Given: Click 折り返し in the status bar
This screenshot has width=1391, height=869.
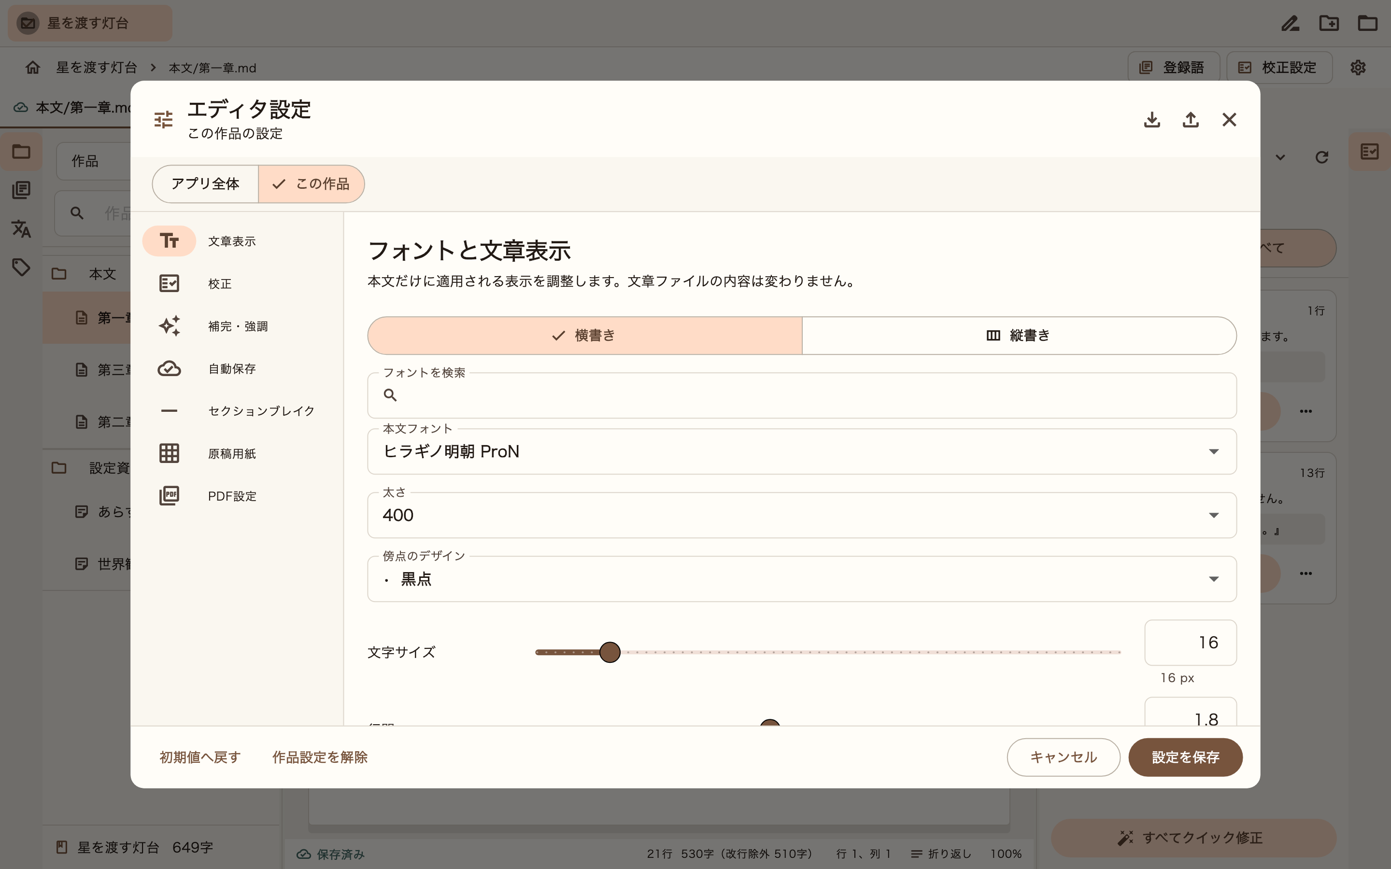Looking at the screenshot, I should [x=941, y=854].
